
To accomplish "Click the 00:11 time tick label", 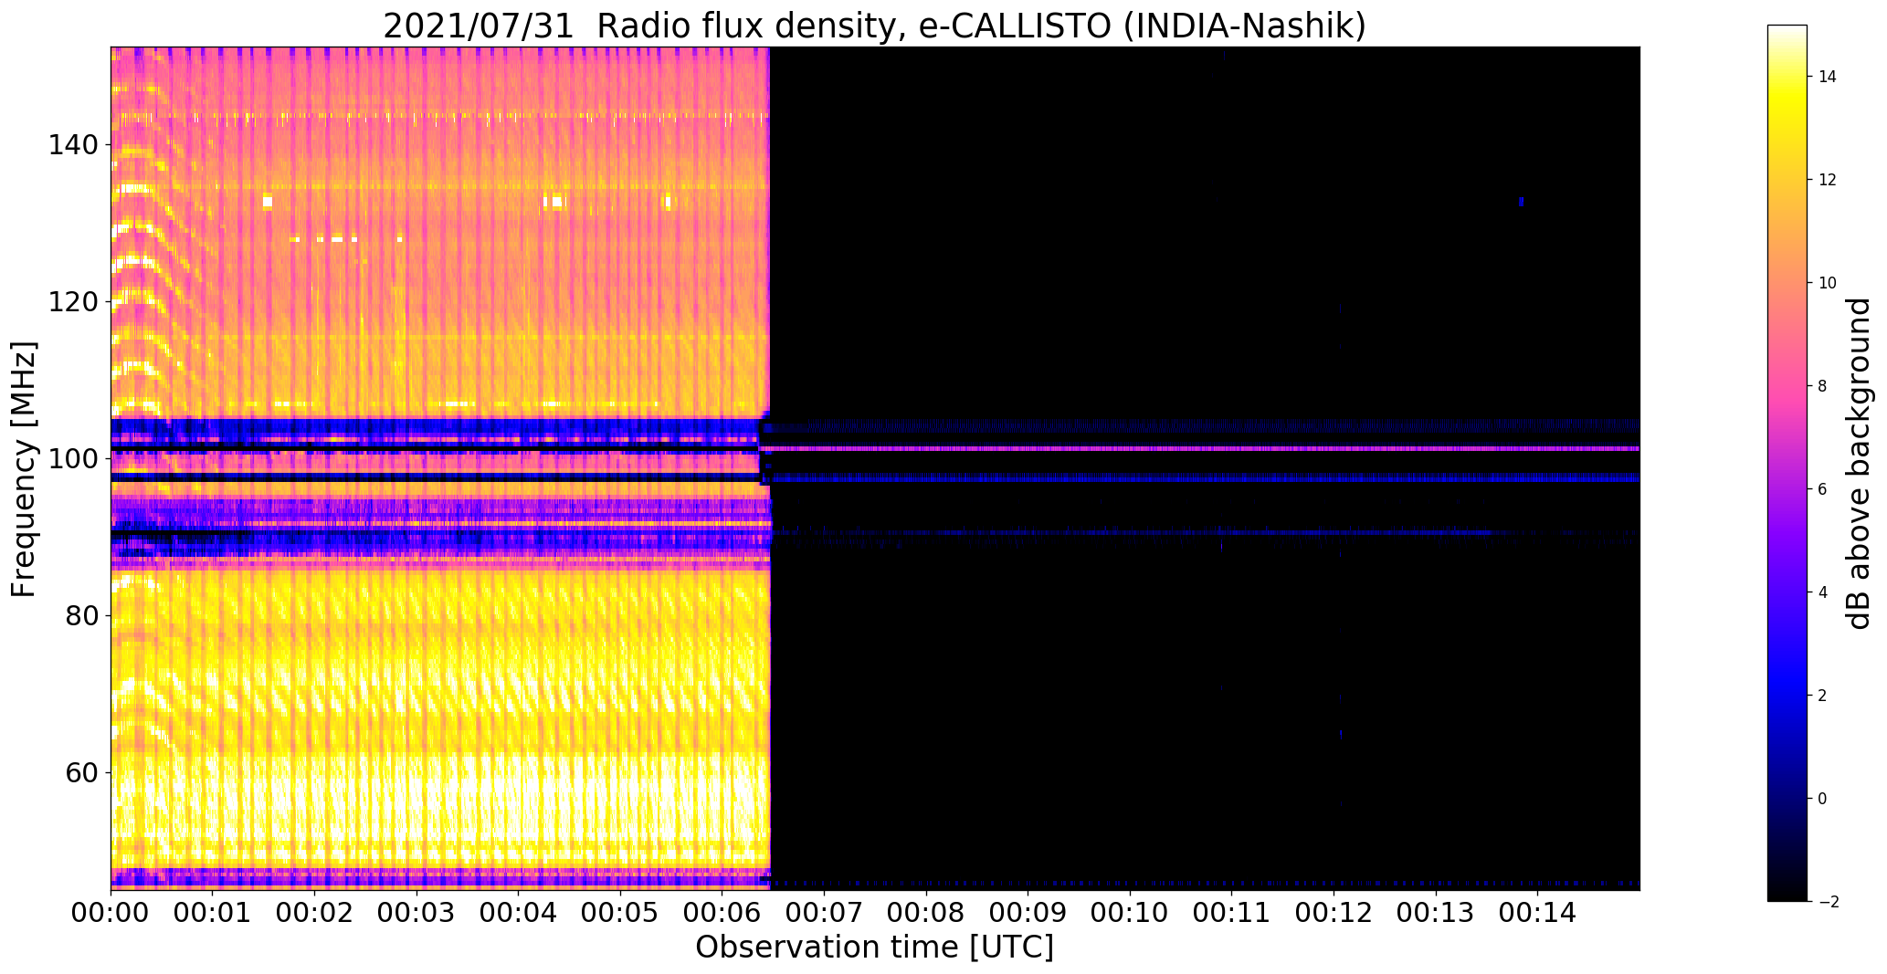I will pos(1231,912).
